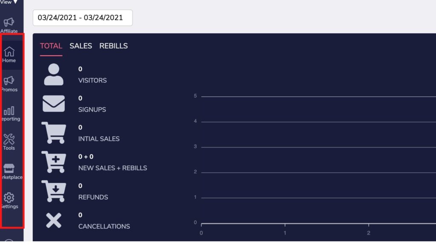Click the New Sales + Rebills cart icon
The width and height of the screenshot is (436, 245).
pyautogui.click(x=54, y=162)
